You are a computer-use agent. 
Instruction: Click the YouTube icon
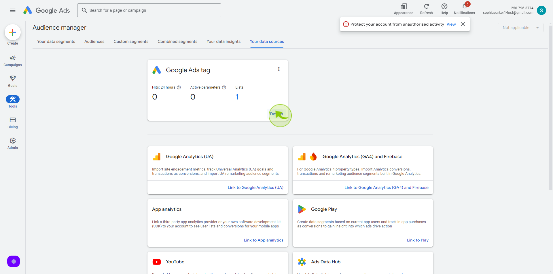157,262
